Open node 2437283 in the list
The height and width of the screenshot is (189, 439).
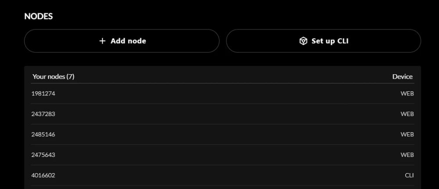43,114
